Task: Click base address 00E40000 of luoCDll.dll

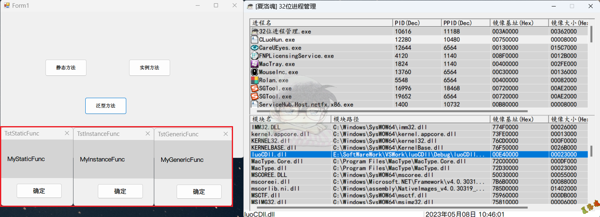Action: pyautogui.click(x=505, y=155)
